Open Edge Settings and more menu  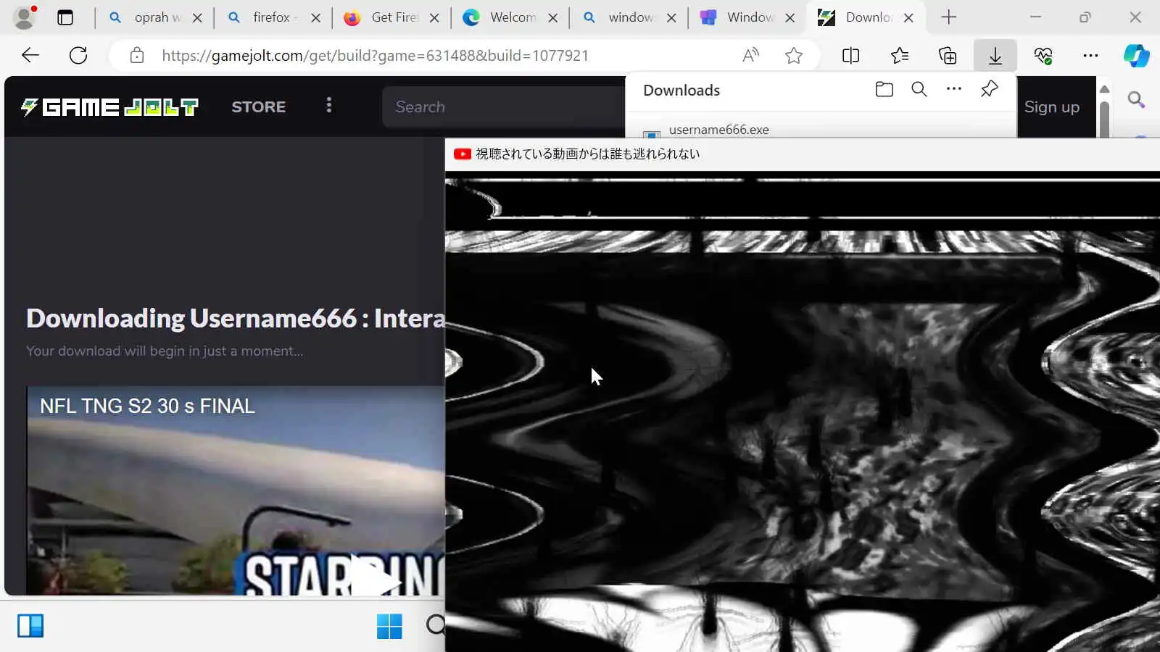tap(1090, 55)
